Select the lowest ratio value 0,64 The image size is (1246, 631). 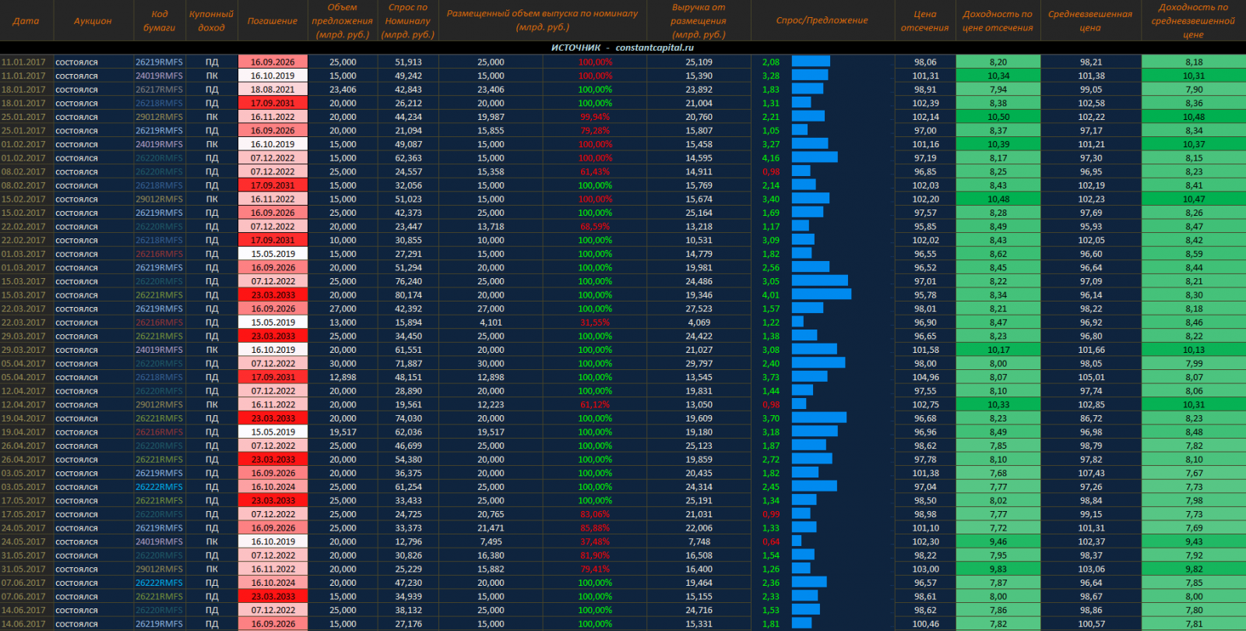tap(771, 541)
